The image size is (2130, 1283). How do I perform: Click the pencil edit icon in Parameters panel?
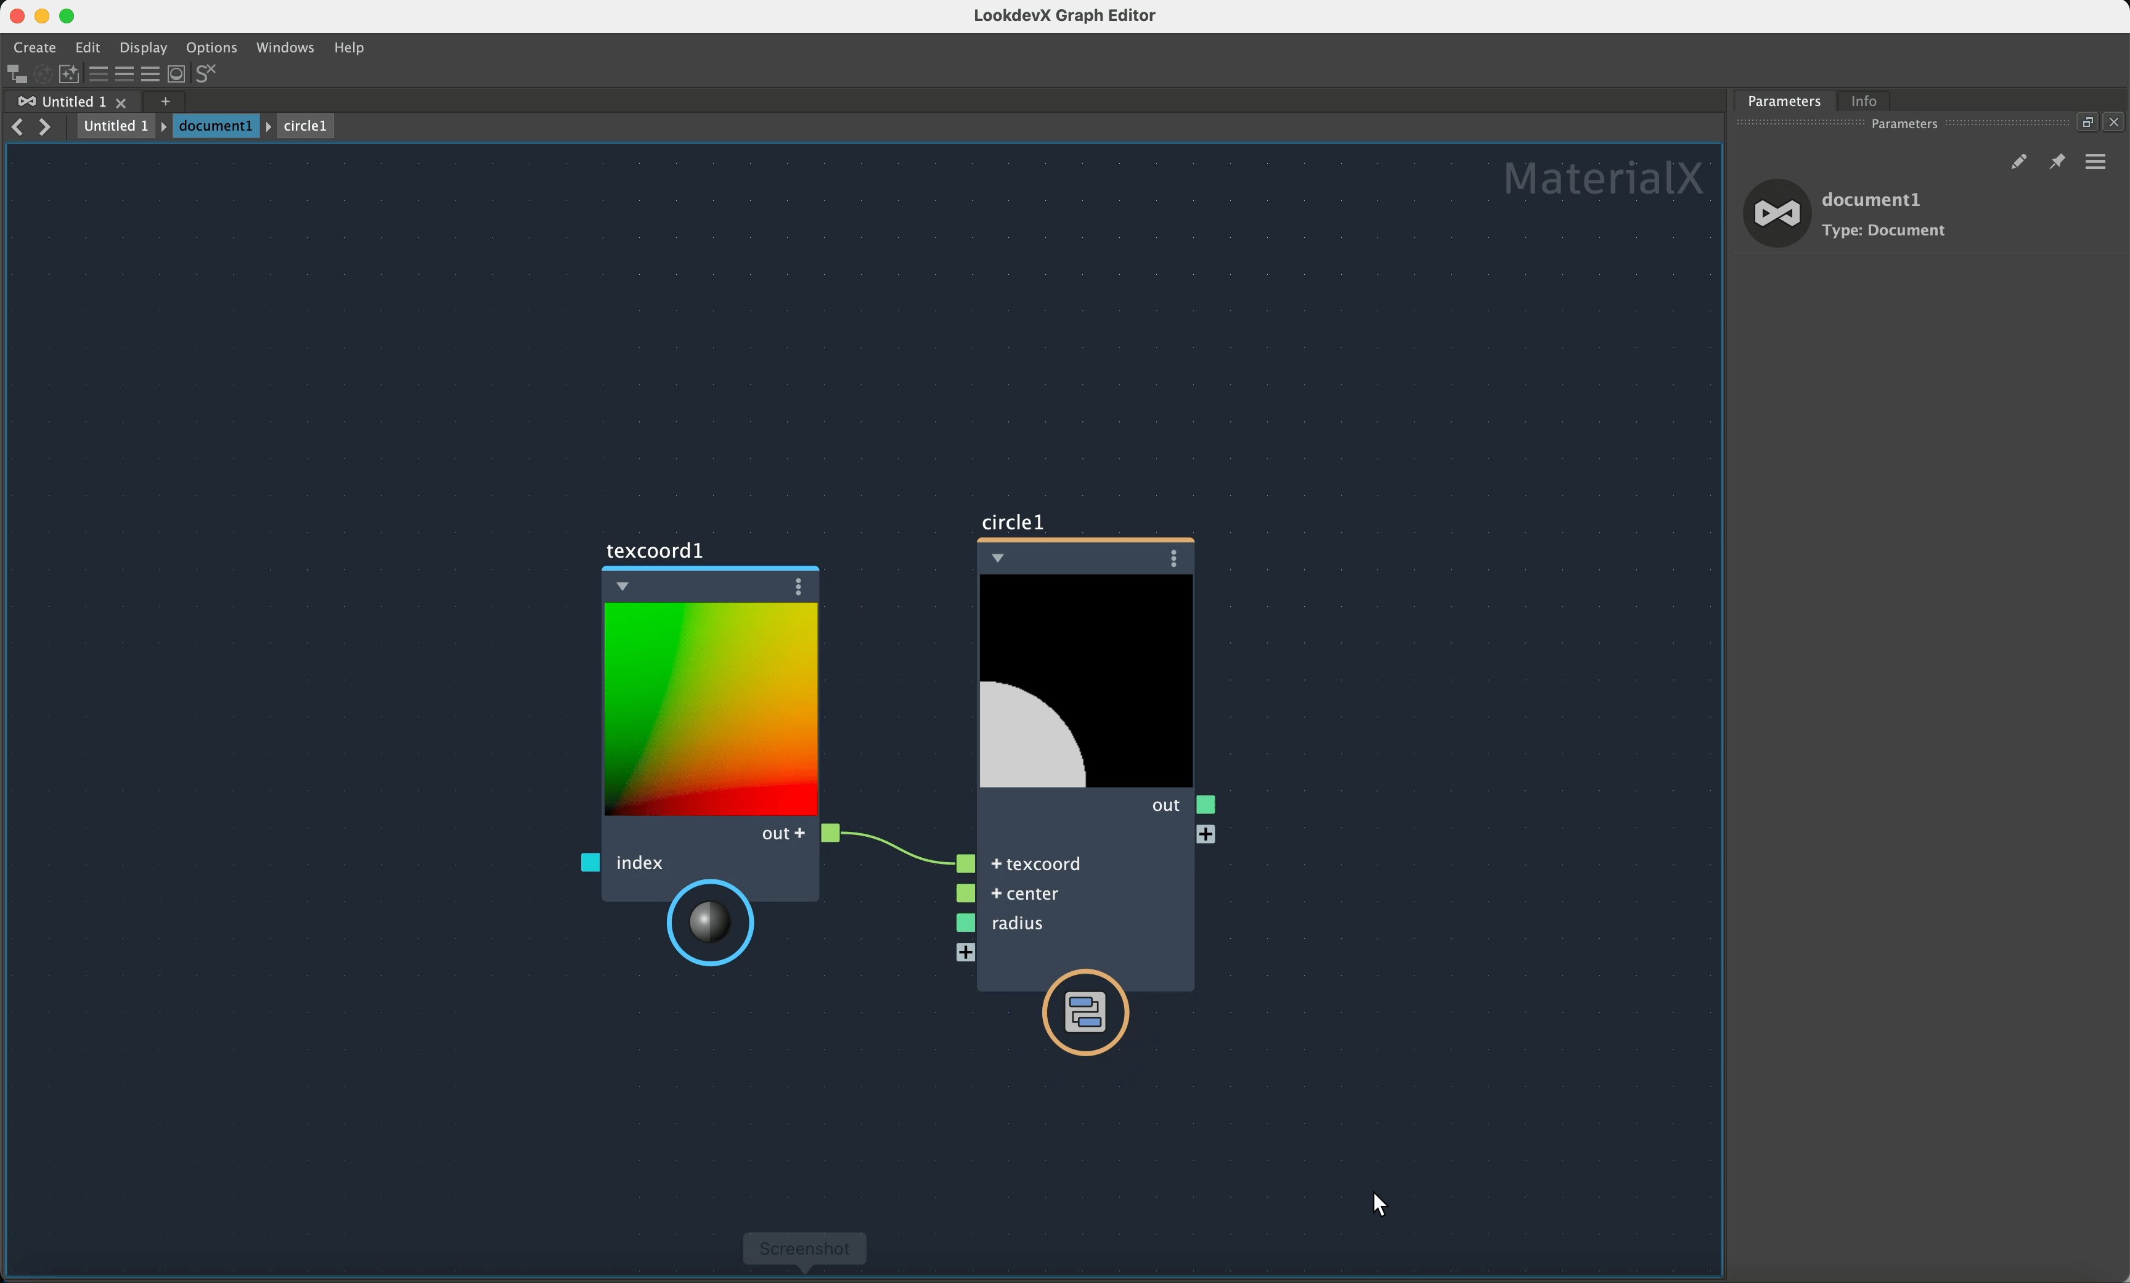(x=2019, y=163)
